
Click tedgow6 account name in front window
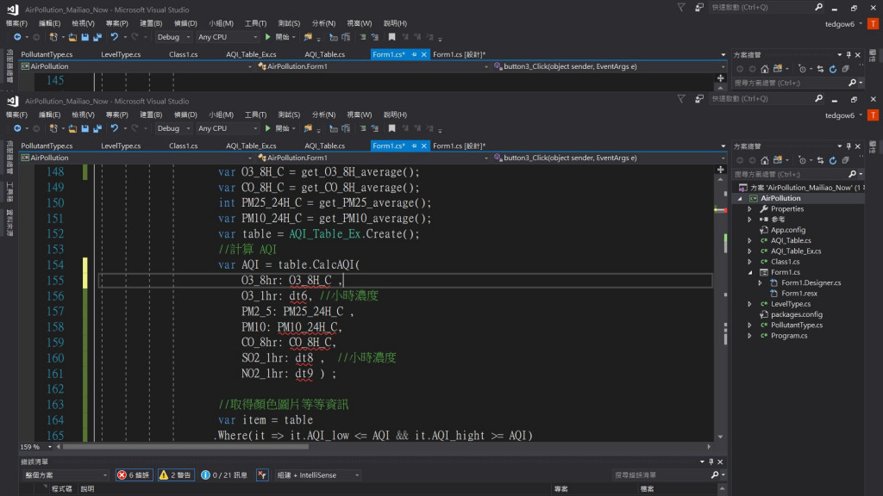click(x=839, y=115)
